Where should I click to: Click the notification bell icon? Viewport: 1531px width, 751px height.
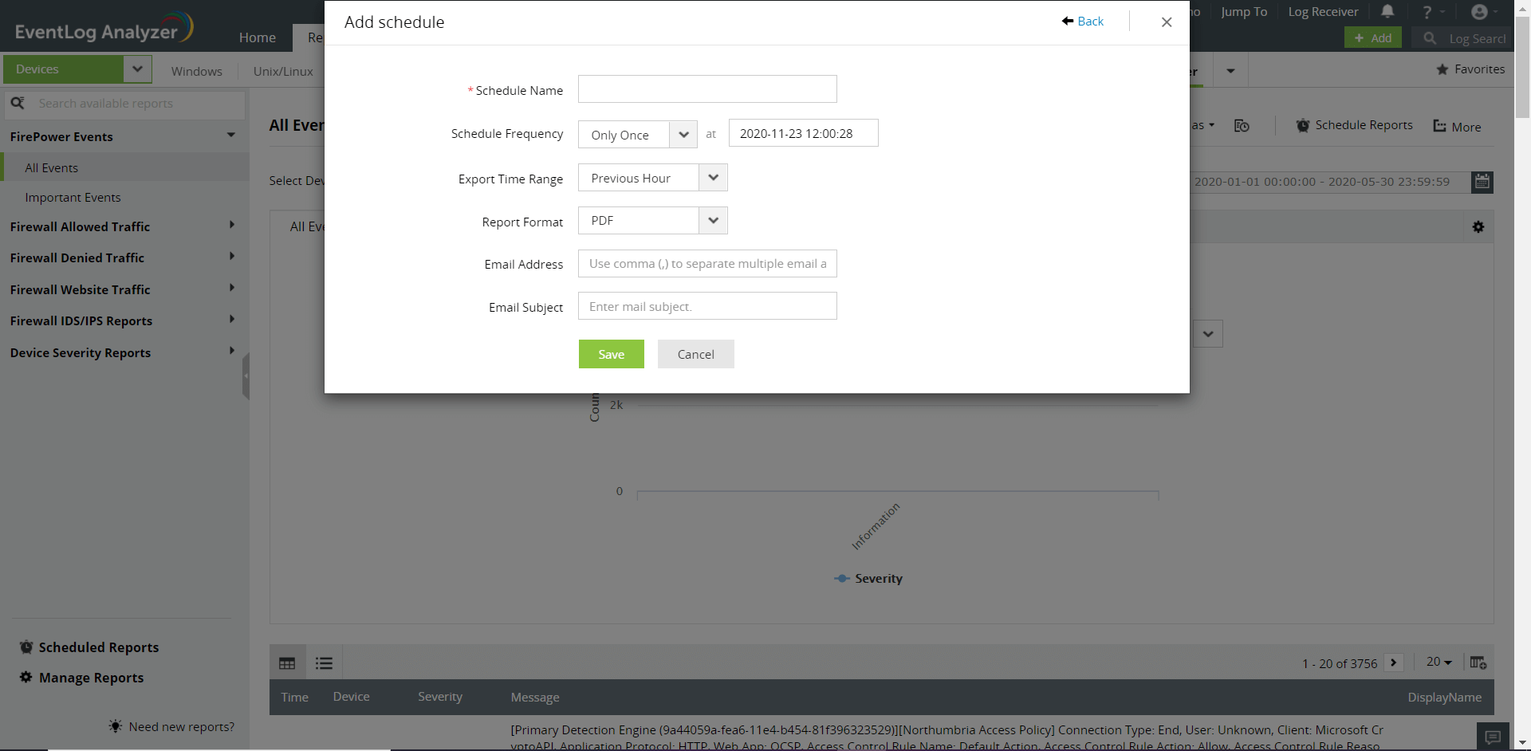pyautogui.click(x=1387, y=11)
